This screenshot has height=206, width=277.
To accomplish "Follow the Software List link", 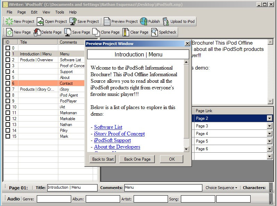I will click(108, 127).
